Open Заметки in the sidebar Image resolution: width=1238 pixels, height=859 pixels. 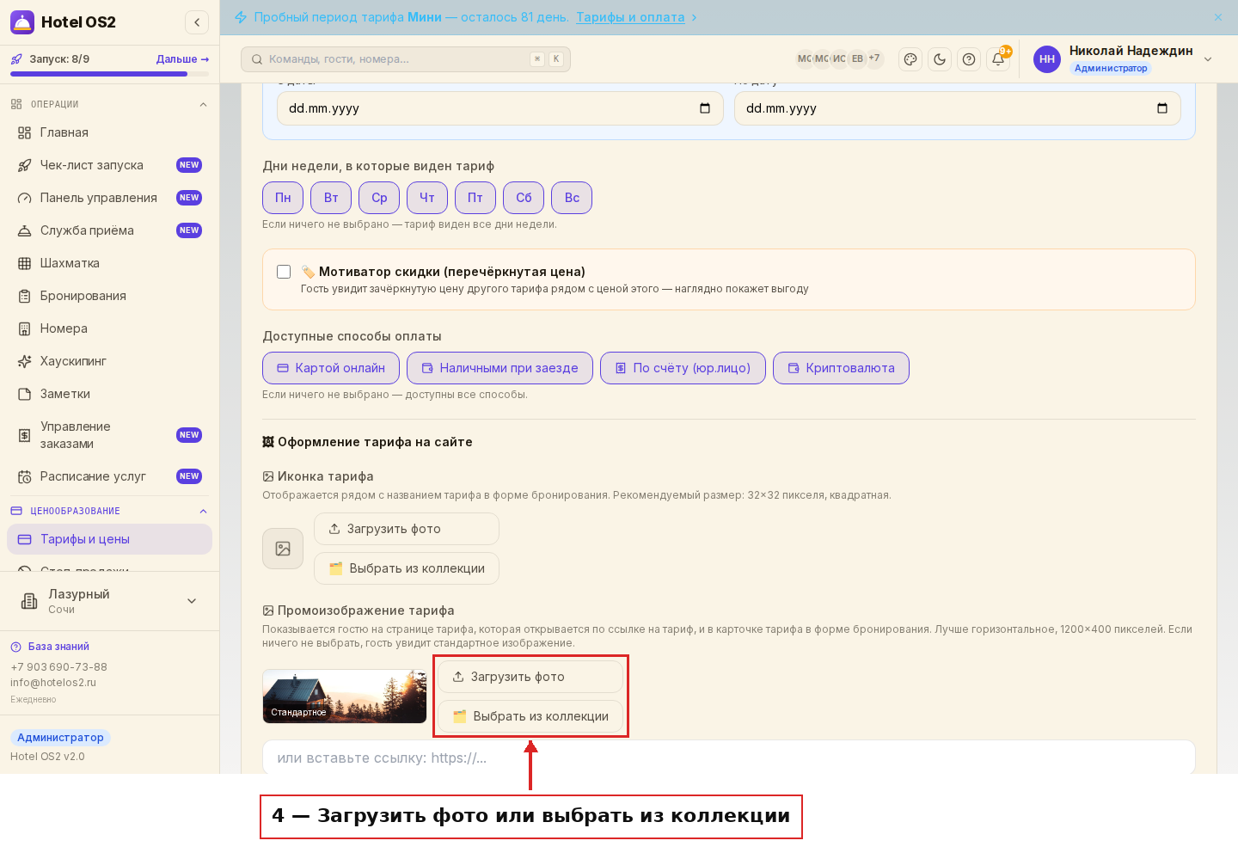click(110, 394)
